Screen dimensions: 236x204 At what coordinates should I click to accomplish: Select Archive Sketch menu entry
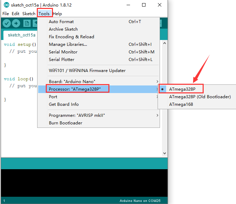click(99, 29)
